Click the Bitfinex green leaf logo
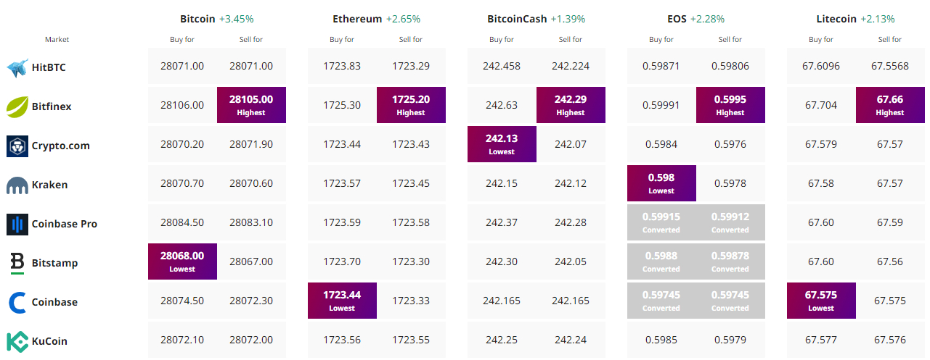The image size is (930, 360). coord(17,107)
